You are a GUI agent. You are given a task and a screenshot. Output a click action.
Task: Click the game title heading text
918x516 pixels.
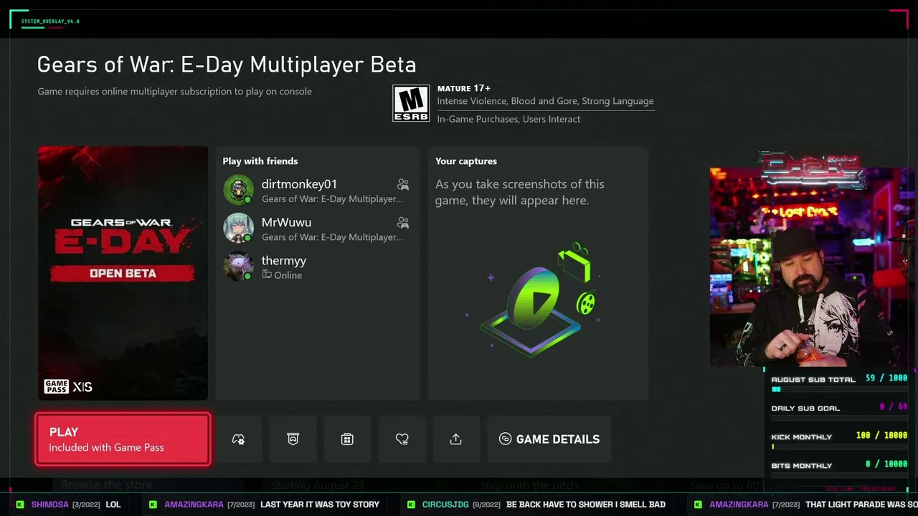coord(227,64)
